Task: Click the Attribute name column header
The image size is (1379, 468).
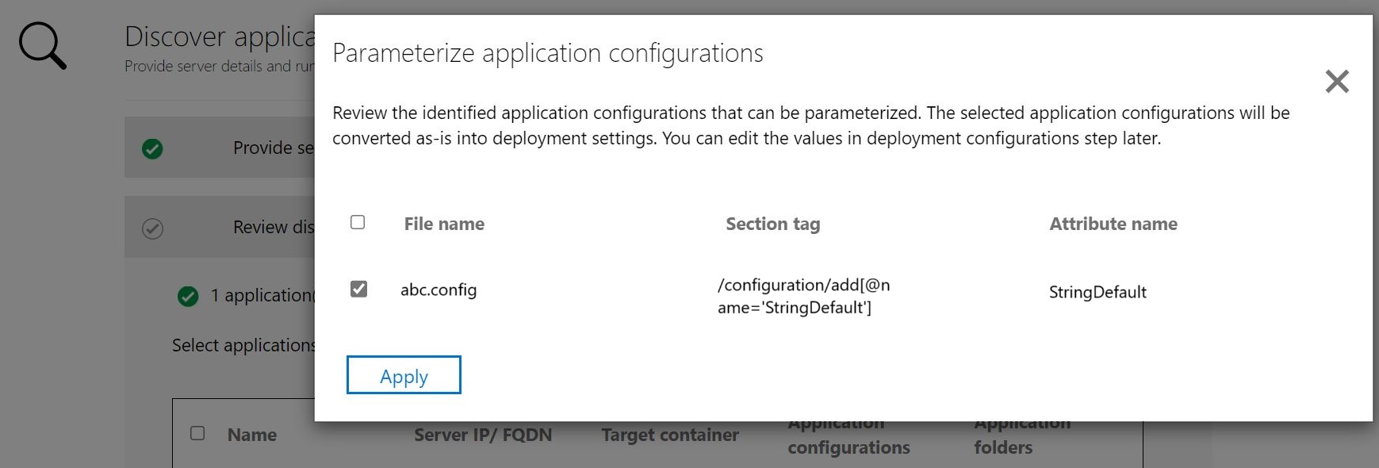Action: (1113, 224)
